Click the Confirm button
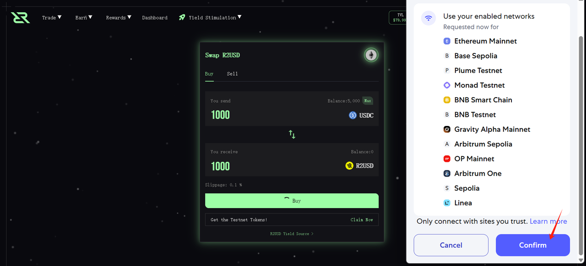586x266 pixels. pos(533,245)
